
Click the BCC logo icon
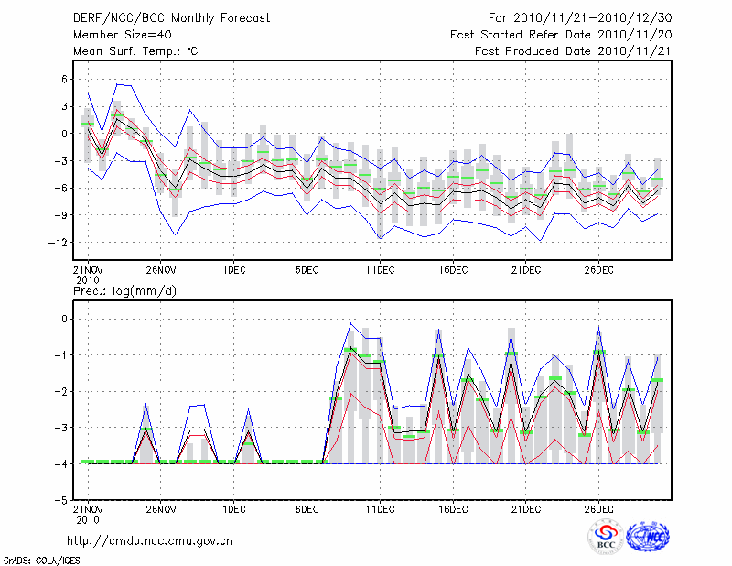[606, 537]
